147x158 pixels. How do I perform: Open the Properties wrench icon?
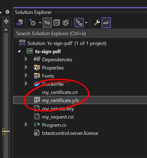click(97, 23)
